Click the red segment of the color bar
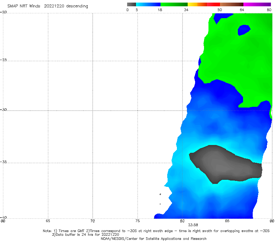Image resolution: width=275 pixels, height=241 pixels. pyautogui.click(x=213, y=4)
